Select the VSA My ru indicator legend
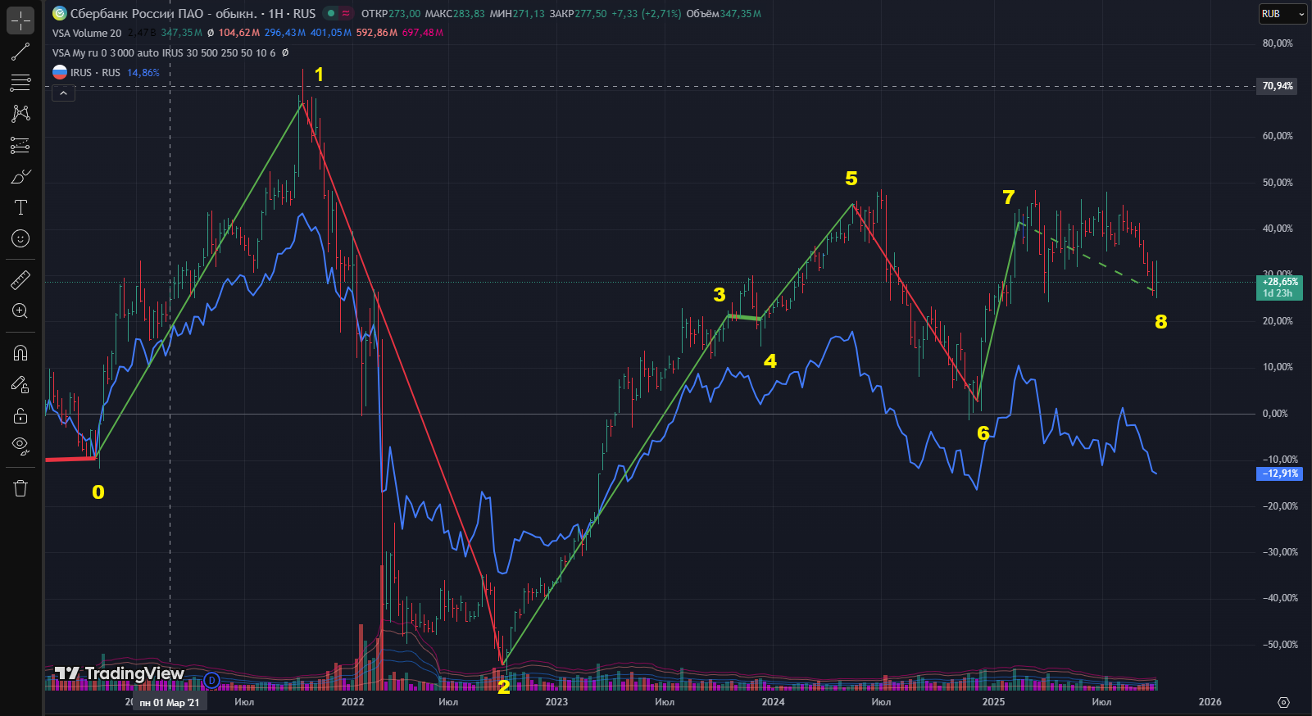1312x716 pixels. 164,52
